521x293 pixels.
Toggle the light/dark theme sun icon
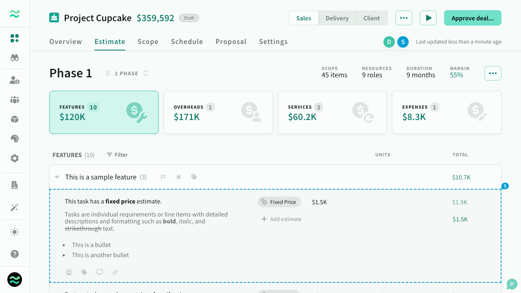[15, 232]
